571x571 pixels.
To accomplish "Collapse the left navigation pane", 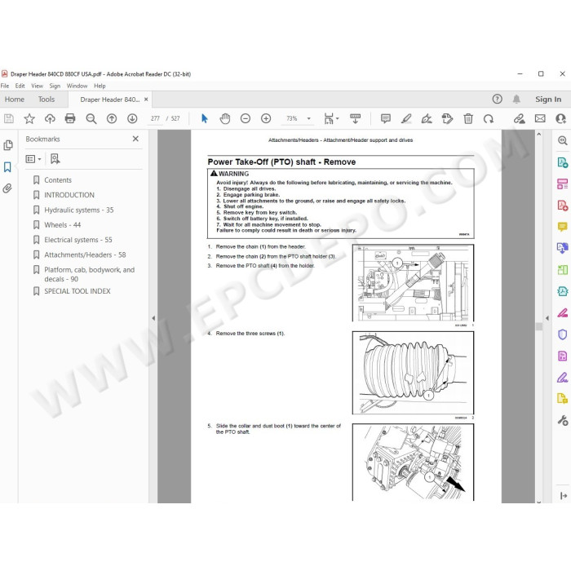I will pos(153,318).
